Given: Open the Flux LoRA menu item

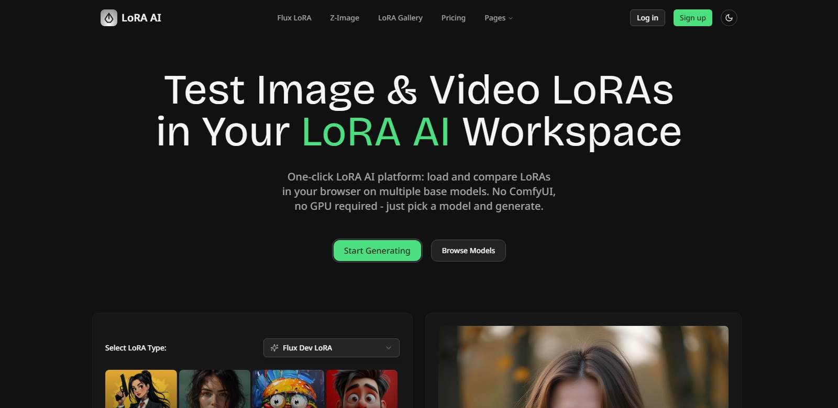Looking at the screenshot, I should coord(294,18).
